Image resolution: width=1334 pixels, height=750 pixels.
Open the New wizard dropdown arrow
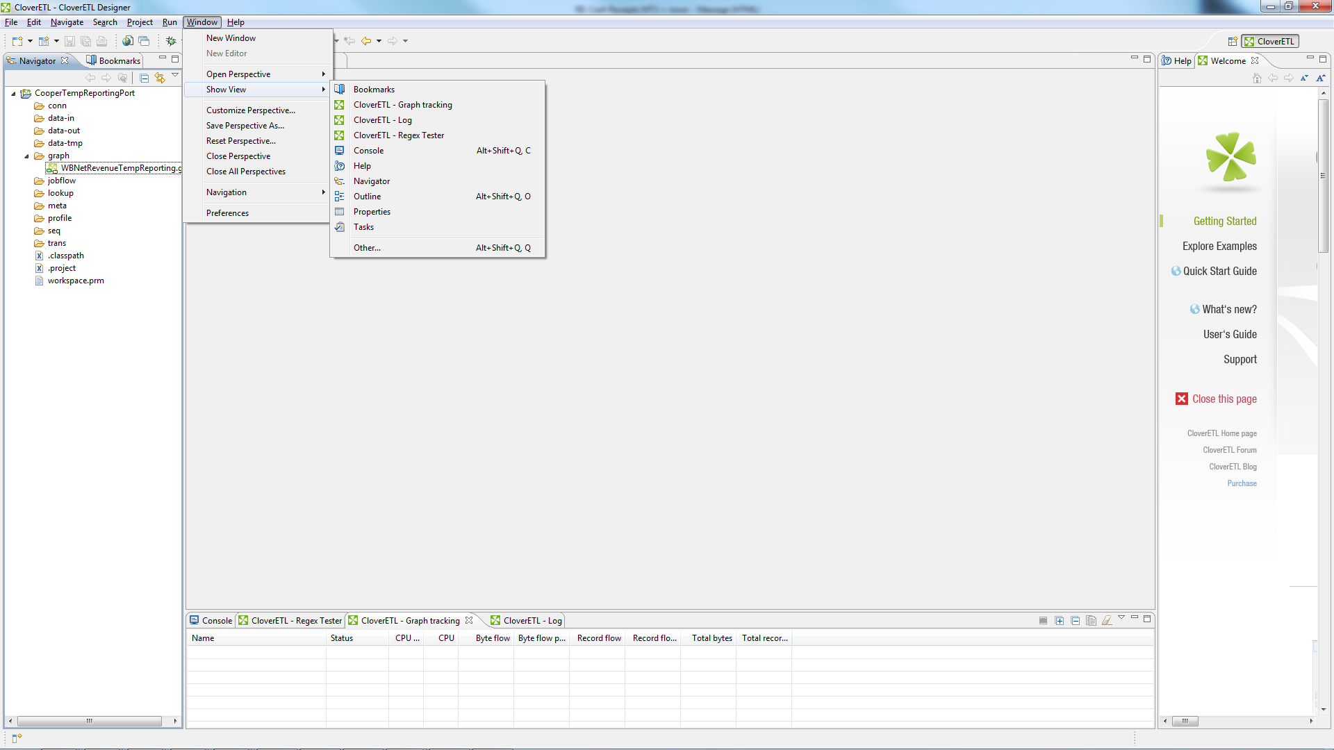(30, 41)
